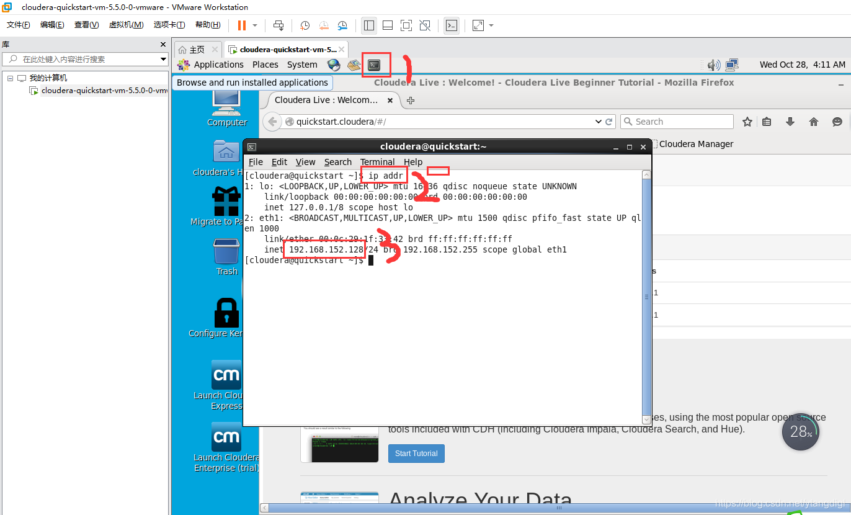Click the volume speaker icon in the panel
This screenshot has width=851, height=515.
[713, 65]
